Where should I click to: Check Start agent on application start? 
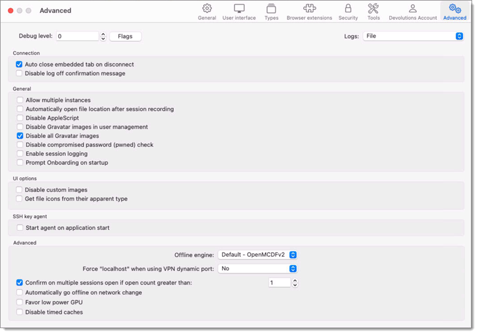pyautogui.click(x=20, y=228)
